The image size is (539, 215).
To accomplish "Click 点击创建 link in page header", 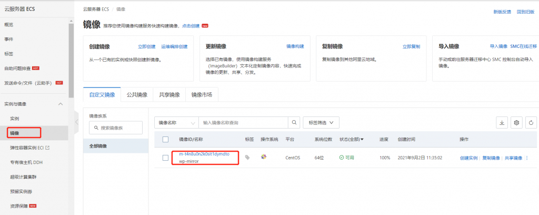I will pyautogui.click(x=191, y=26).
